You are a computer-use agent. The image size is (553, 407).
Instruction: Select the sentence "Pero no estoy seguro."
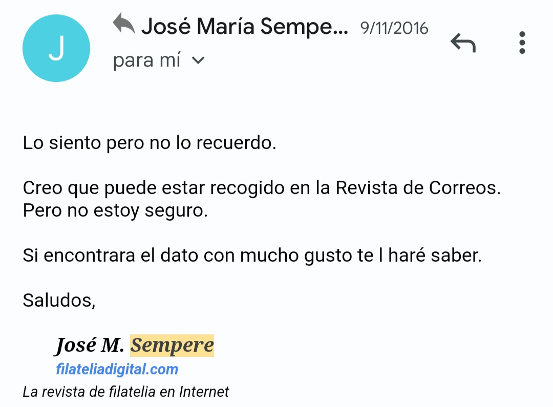tap(115, 211)
